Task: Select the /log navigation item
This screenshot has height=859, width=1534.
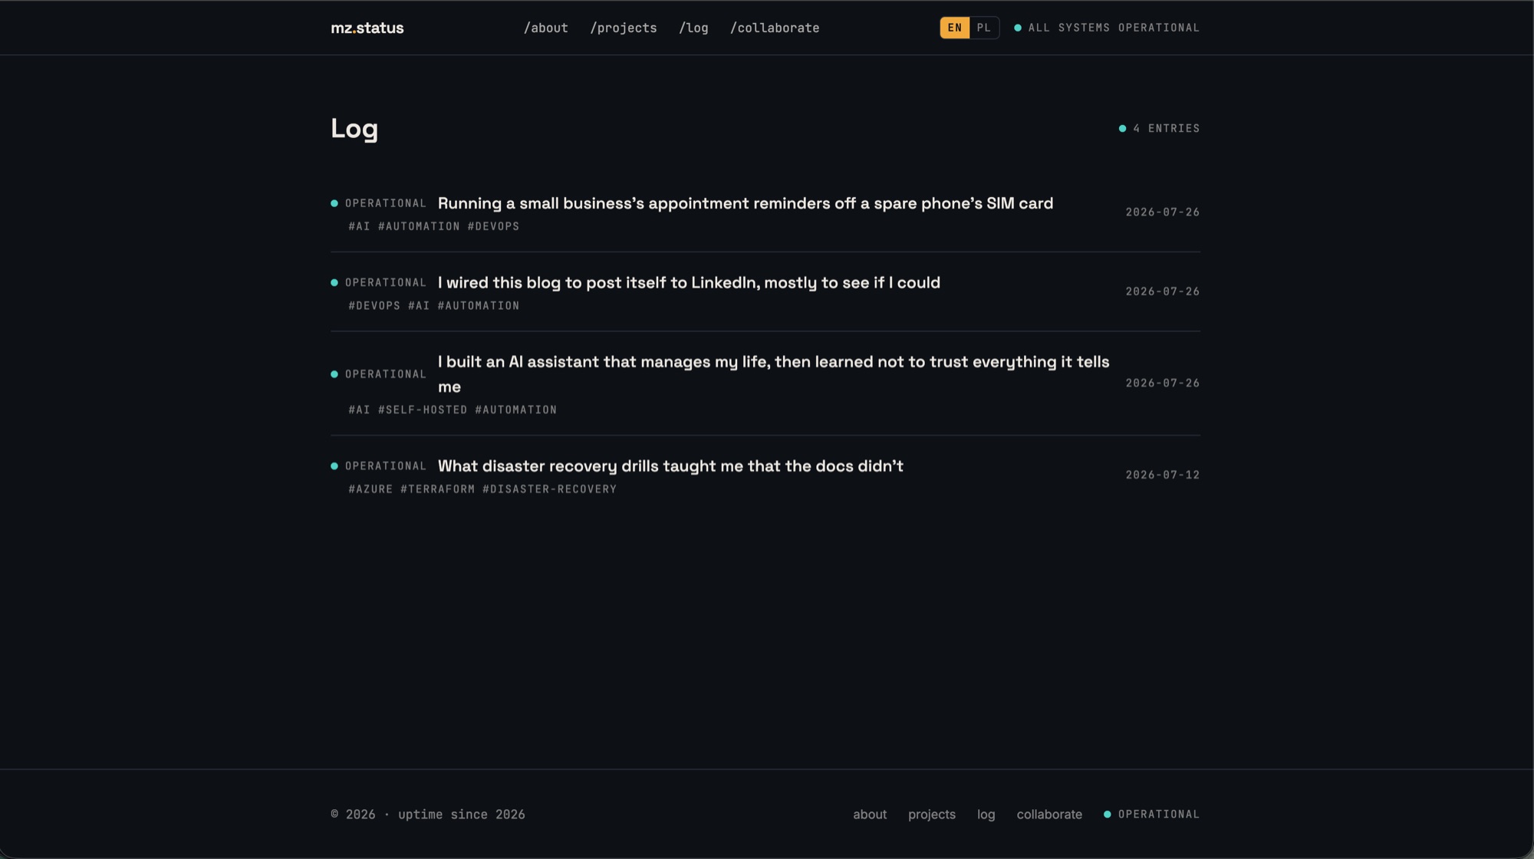Action: click(x=693, y=28)
